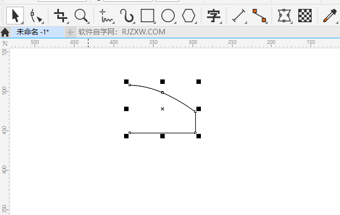
Task: Select the Freehand drawing tool
Action: click(106, 16)
